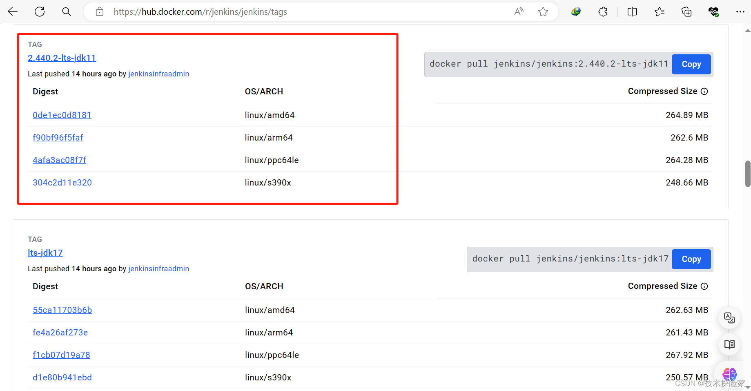Open jenkinsinfraadmin profile under 2.440.2-lts-jdk11
The width and height of the screenshot is (751, 391).
(x=158, y=74)
